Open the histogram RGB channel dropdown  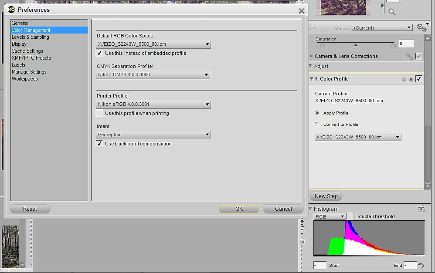tap(330, 217)
